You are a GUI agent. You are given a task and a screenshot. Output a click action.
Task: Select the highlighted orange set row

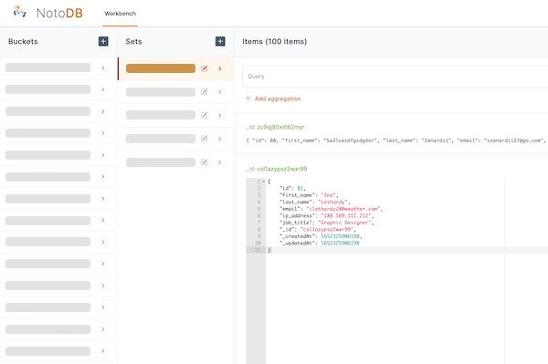pos(175,68)
